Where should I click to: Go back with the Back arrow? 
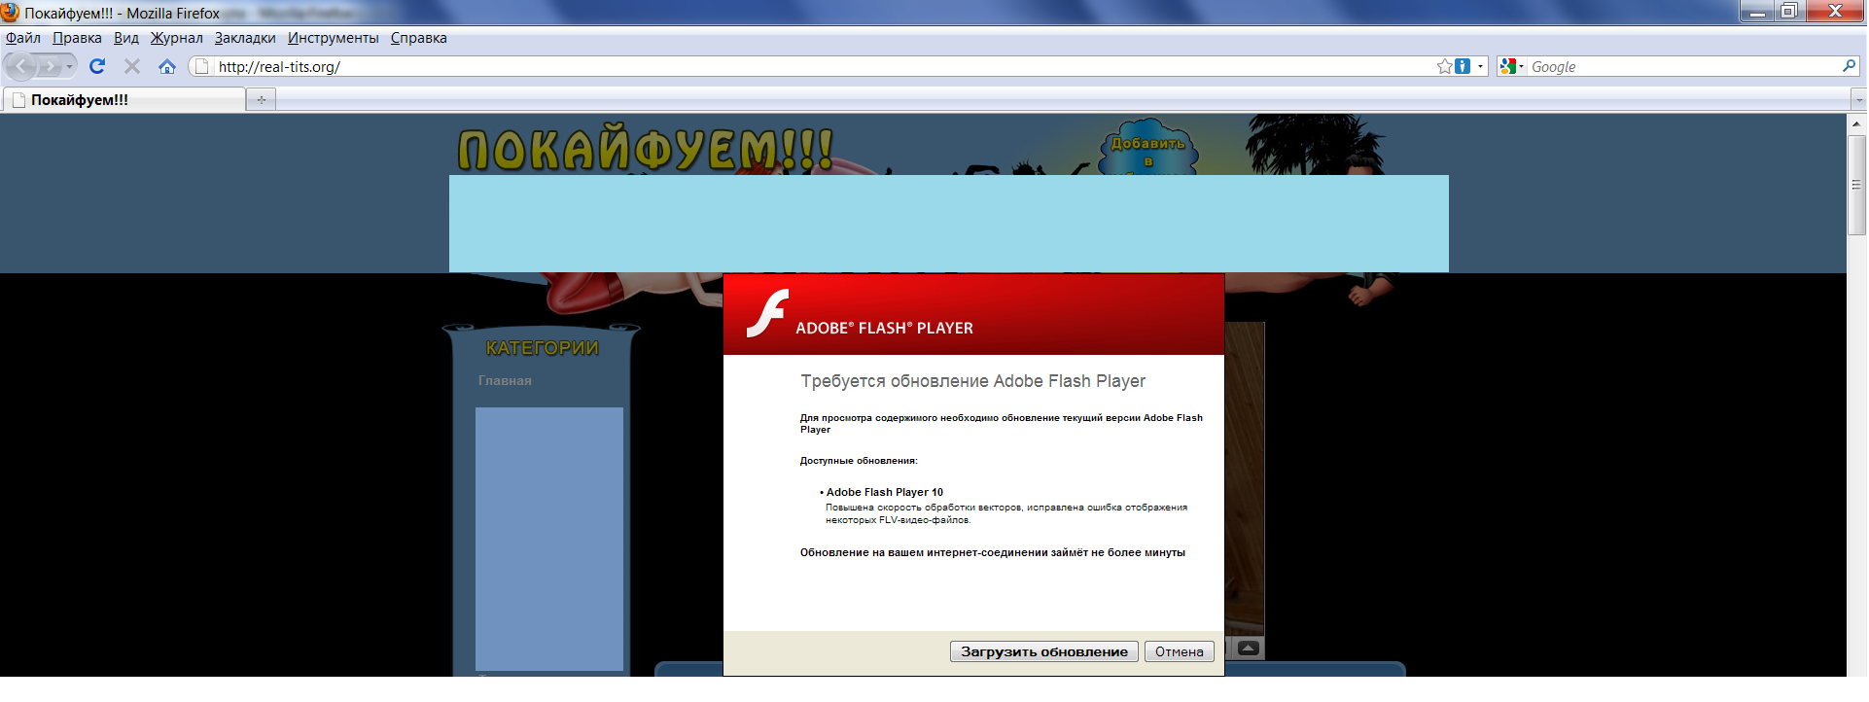point(21,66)
